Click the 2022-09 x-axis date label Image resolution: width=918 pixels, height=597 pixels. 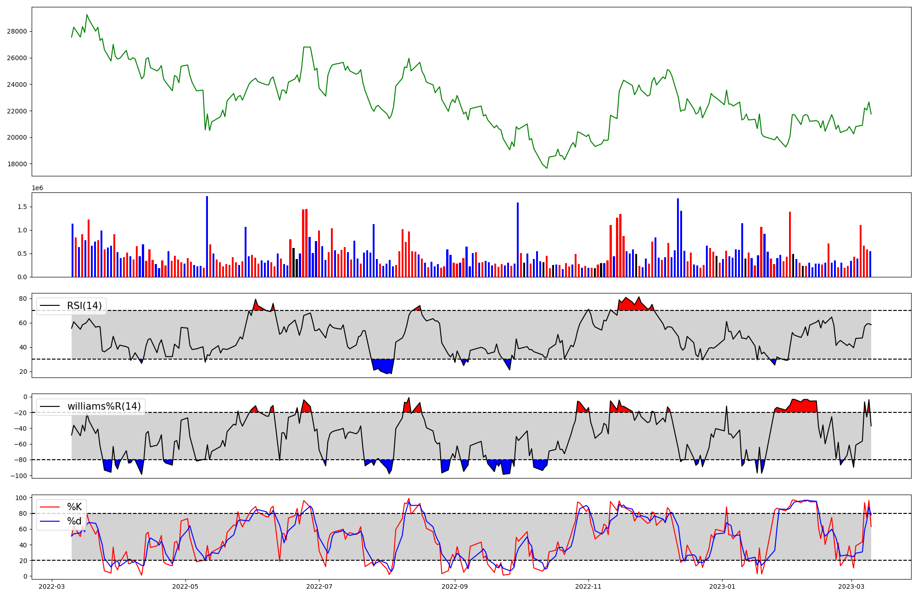(455, 586)
